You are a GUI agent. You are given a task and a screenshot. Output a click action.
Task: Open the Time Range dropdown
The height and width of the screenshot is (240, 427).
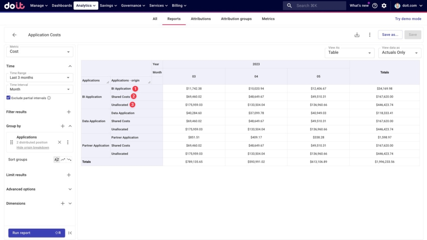[x=40, y=77]
